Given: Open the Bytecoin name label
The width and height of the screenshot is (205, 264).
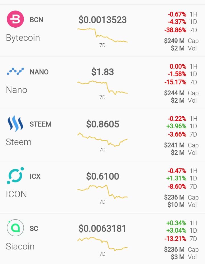Looking at the screenshot, I should point(23,38).
